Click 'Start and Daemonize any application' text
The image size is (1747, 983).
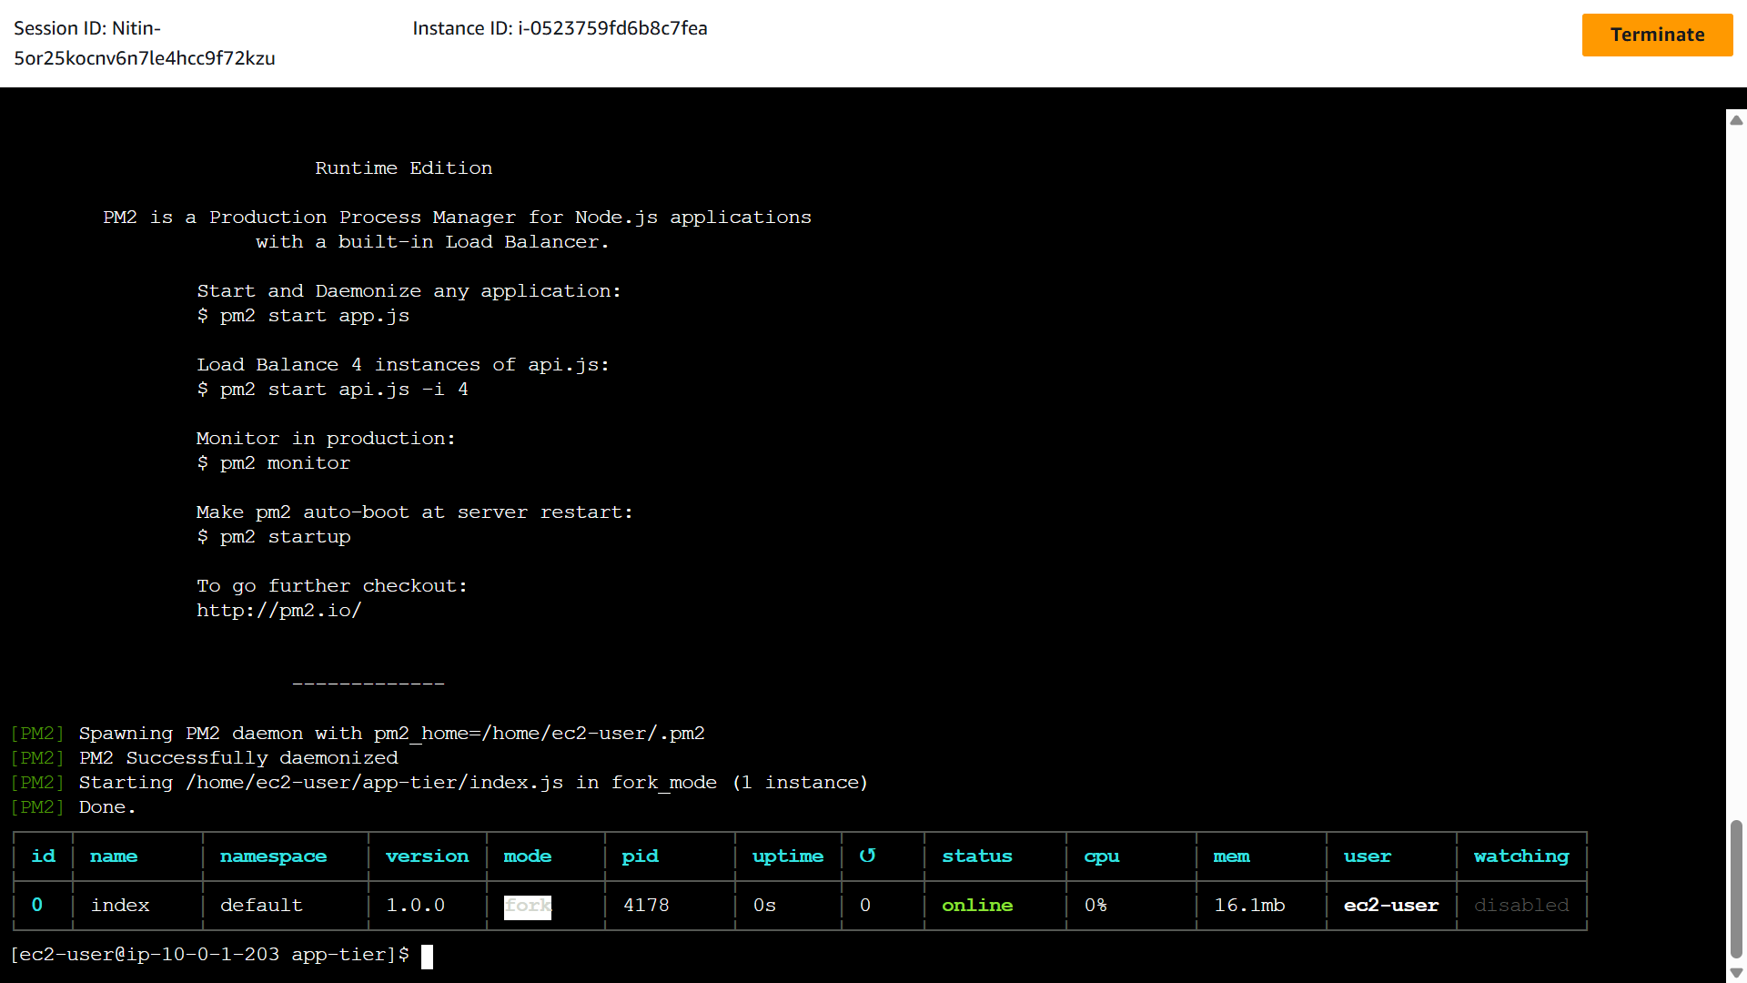coord(409,291)
